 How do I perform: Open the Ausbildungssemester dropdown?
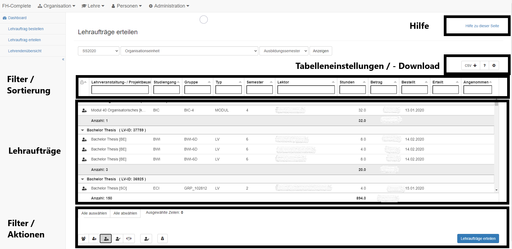284,51
